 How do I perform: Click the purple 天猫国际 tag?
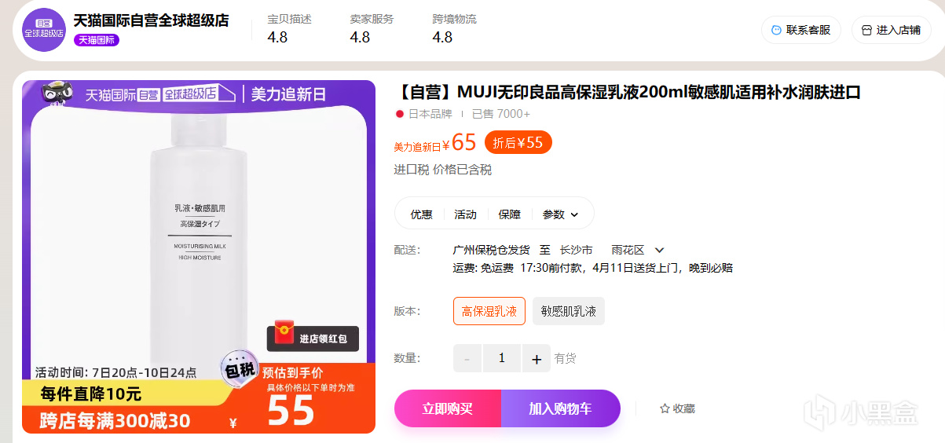97,40
